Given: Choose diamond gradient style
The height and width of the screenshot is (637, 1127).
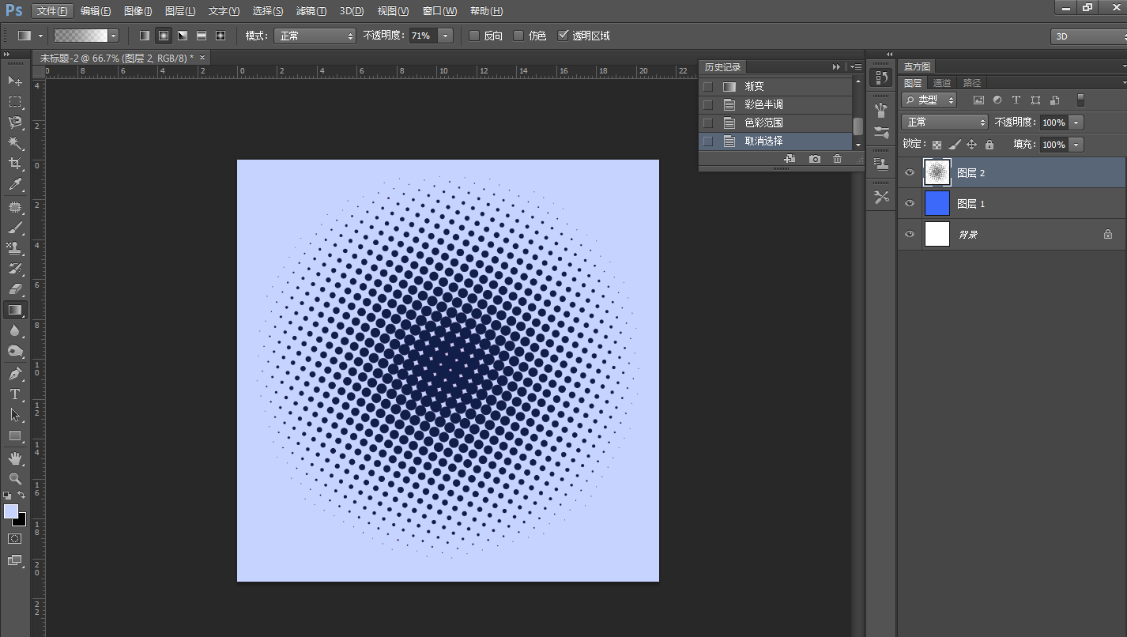Looking at the screenshot, I should [220, 36].
